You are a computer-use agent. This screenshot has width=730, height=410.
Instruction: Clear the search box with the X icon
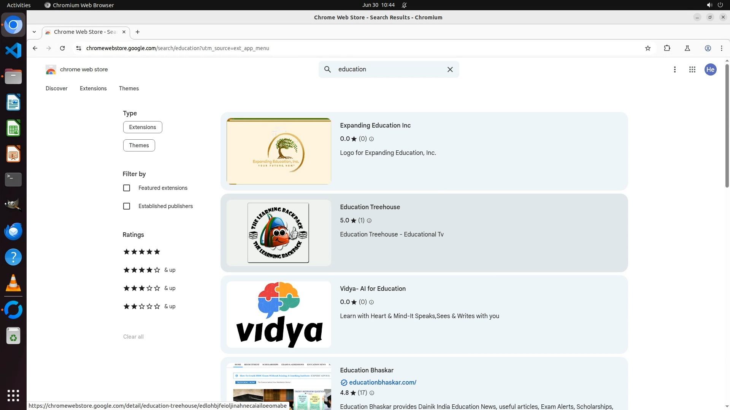(x=450, y=69)
